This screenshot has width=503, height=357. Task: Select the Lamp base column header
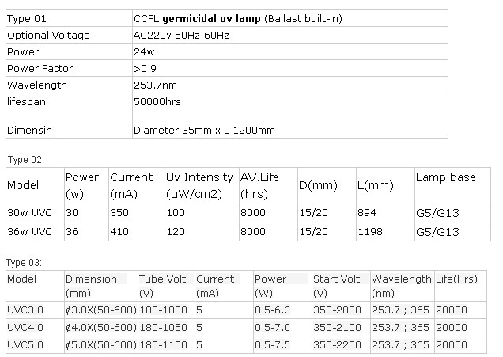point(446,177)
